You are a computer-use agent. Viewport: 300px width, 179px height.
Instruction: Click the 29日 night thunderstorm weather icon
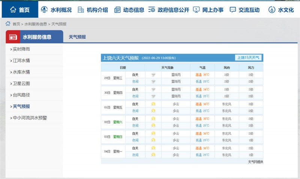pos(153,82)
